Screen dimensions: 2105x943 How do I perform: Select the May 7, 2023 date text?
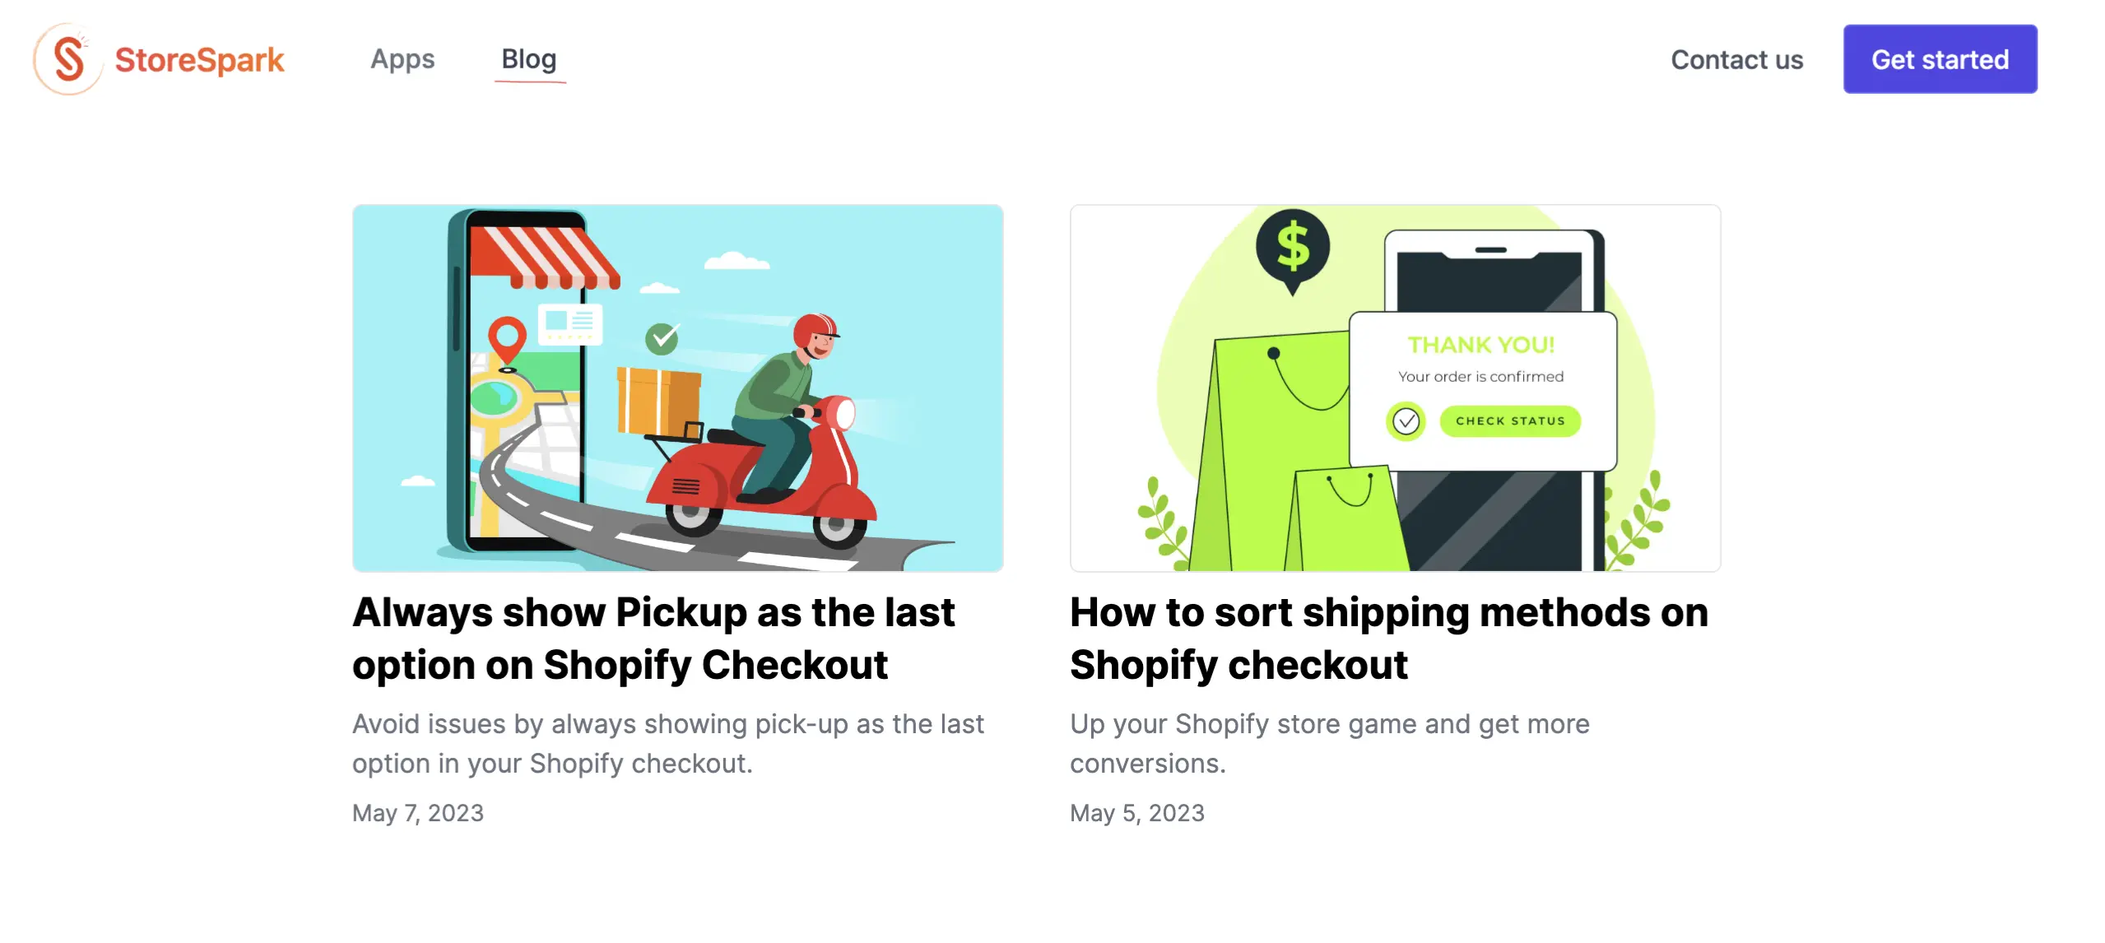[418, 812]
